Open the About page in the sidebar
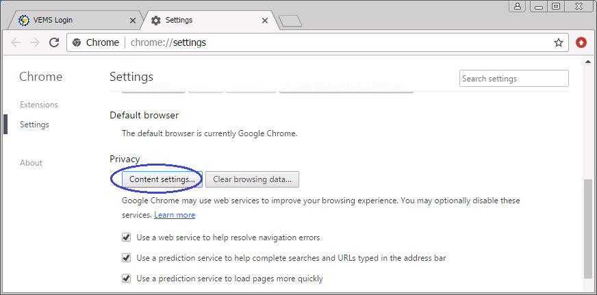 [31, 163]
